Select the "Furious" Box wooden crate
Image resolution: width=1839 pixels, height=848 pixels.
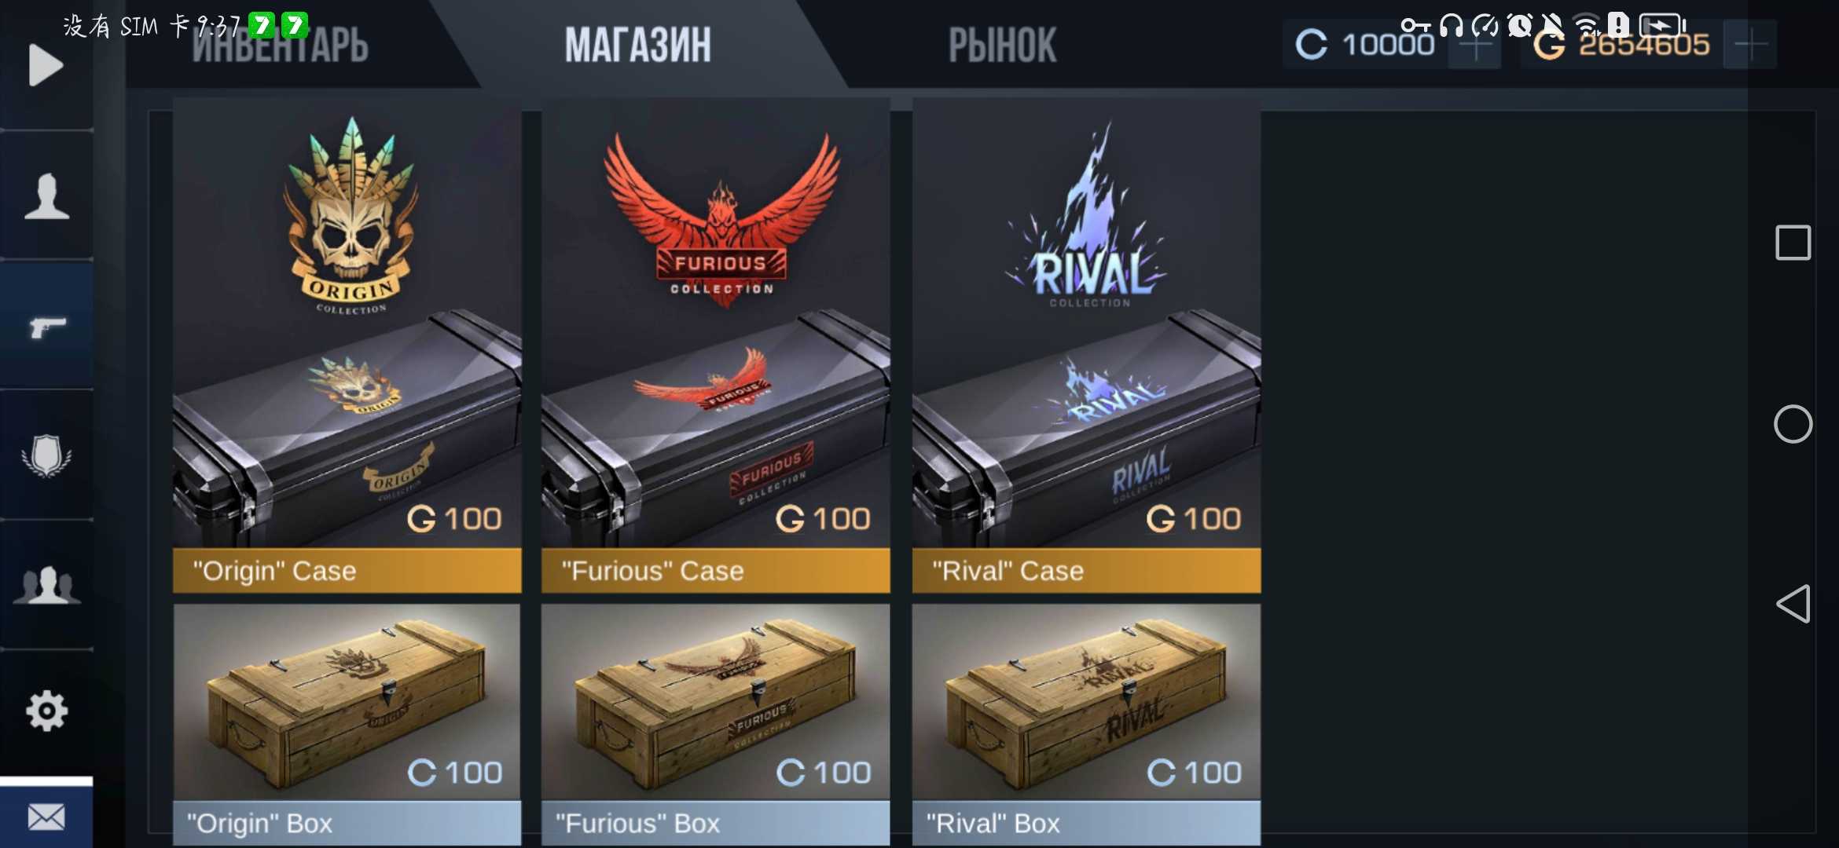coord(715,724)
